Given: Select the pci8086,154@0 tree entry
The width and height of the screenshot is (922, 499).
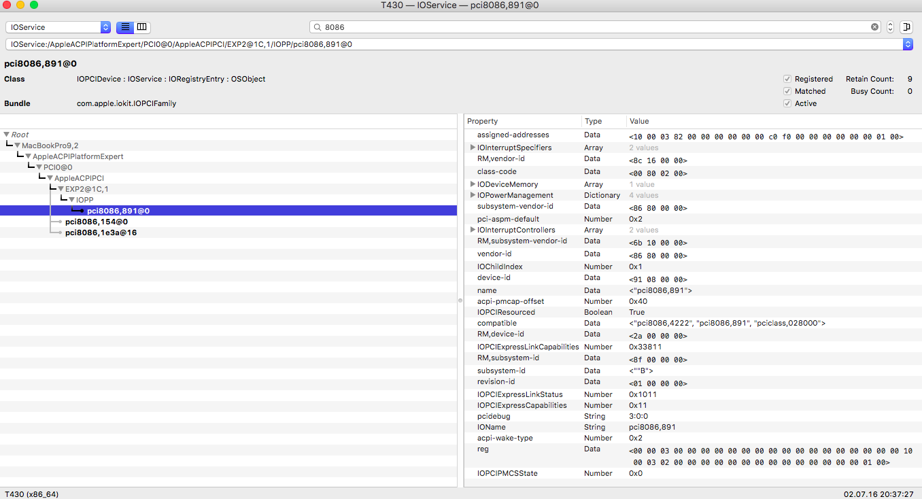Looking at the screenshot, I should pos(97,222).
